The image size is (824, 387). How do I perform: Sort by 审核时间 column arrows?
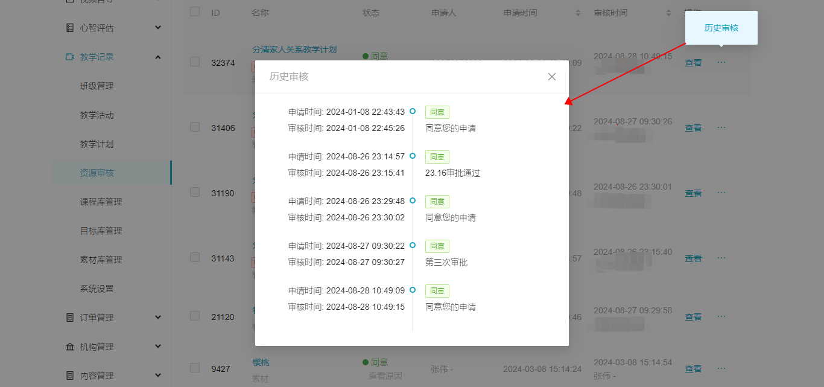pos(668,13)
